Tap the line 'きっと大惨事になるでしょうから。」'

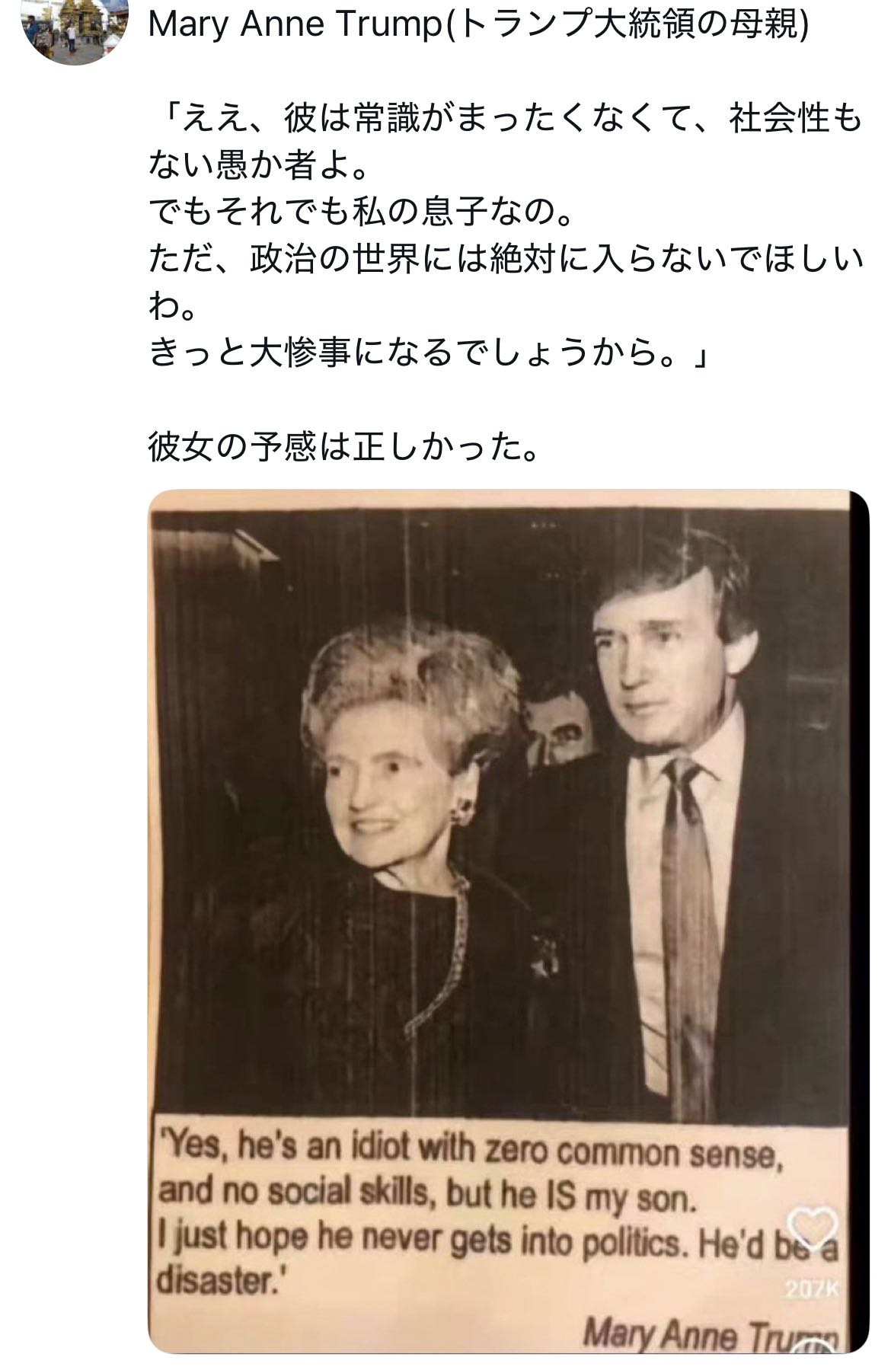(430, 352)
